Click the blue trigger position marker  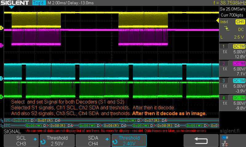point(11,7)
